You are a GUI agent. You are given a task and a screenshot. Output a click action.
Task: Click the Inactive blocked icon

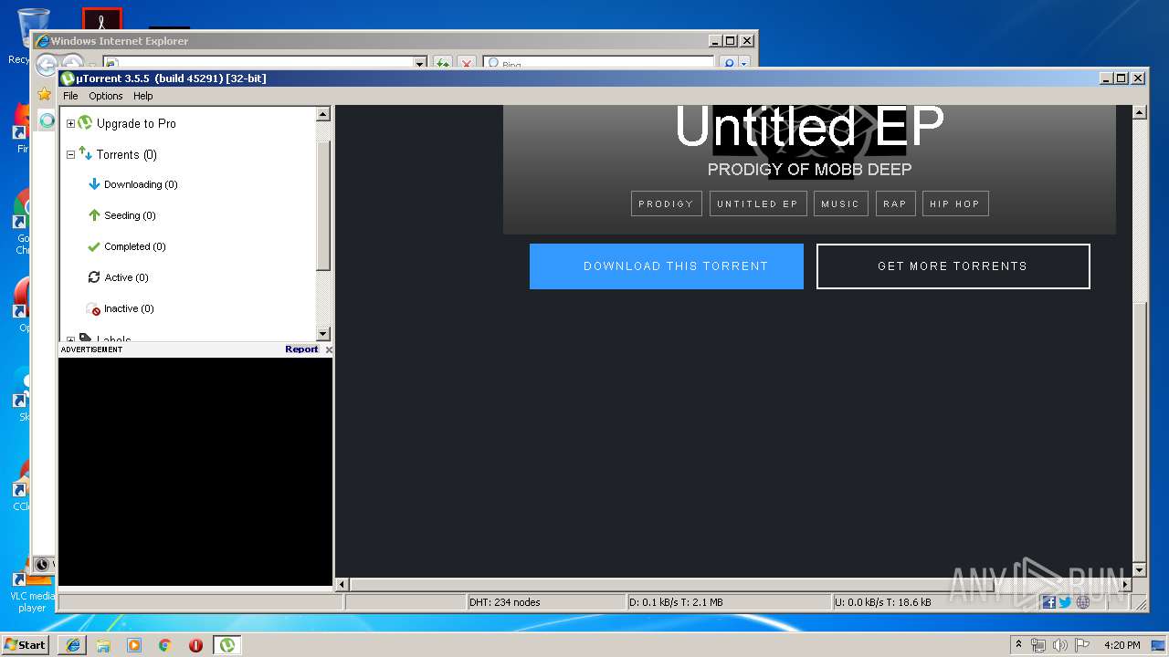coord(93,309)
